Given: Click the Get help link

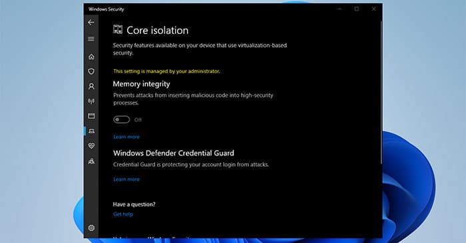Looking at the screenshot, I should (x=123, y=214).
